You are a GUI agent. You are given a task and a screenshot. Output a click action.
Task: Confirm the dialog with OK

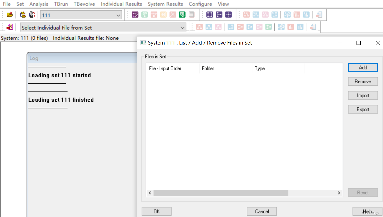click(156, 211)
